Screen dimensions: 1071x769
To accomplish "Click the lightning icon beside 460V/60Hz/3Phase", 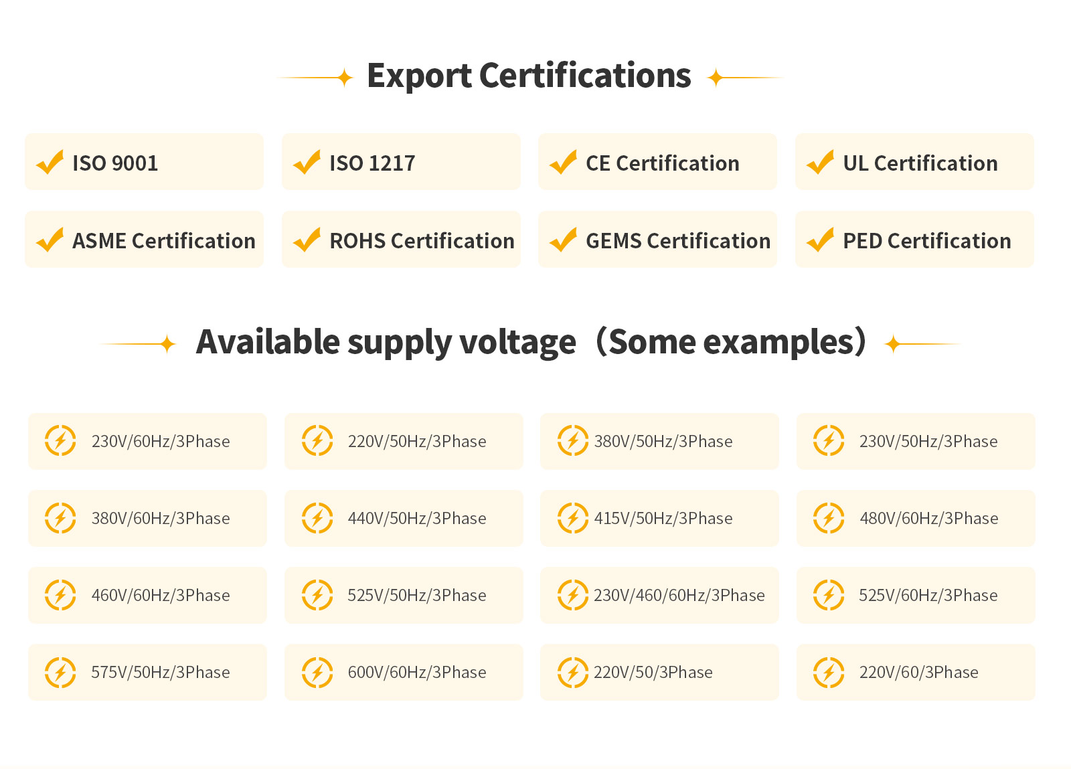I will pos(60,595).
